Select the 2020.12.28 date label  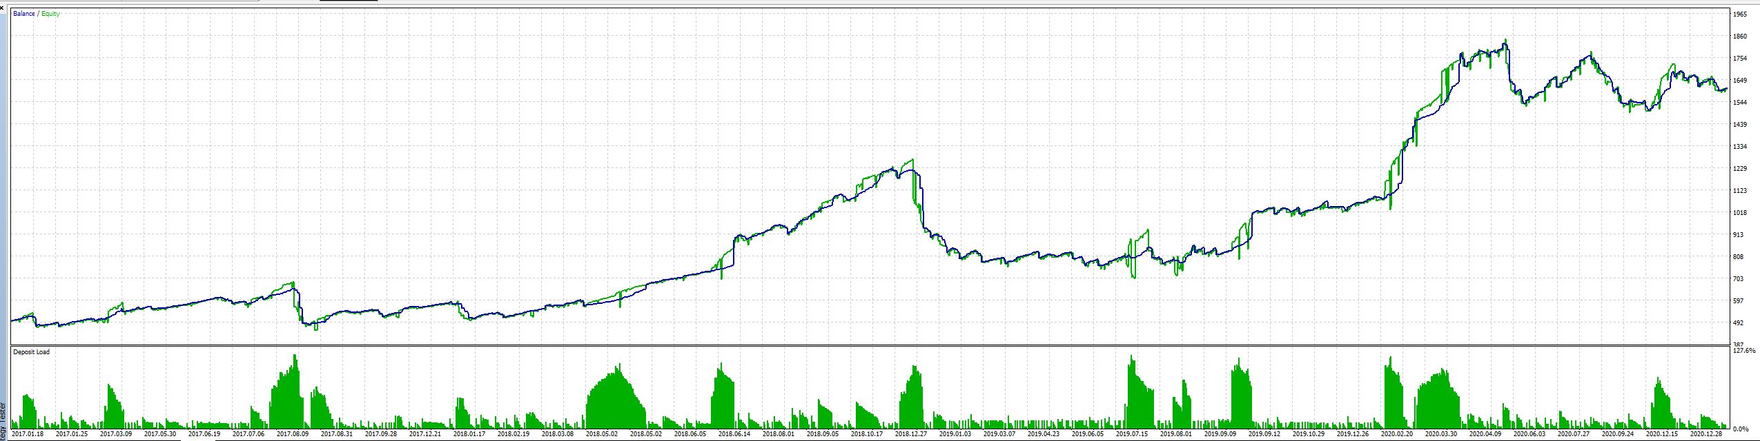[1706, 434]
